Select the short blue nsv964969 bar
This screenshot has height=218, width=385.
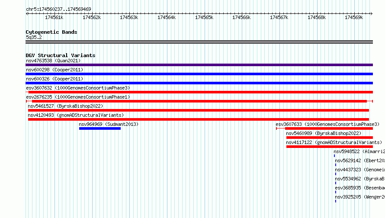(100, 128)
